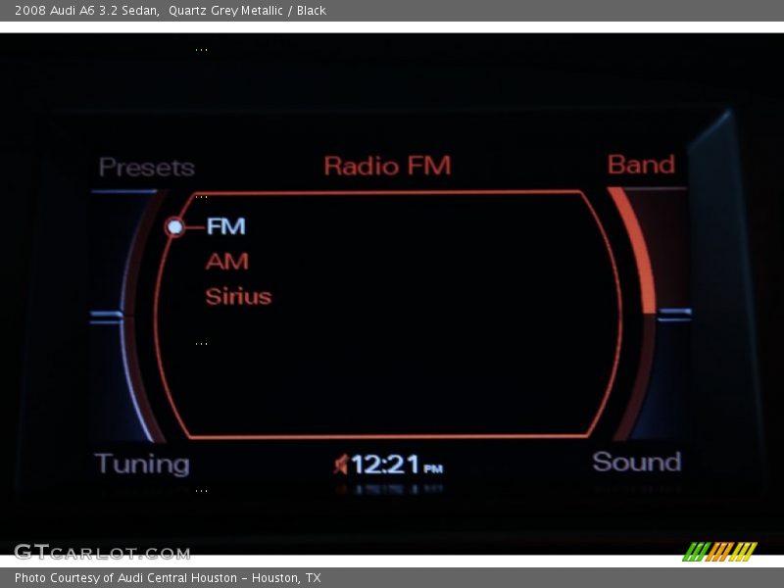
Task: Open the Band corner menu
Action: pos(641,165)
